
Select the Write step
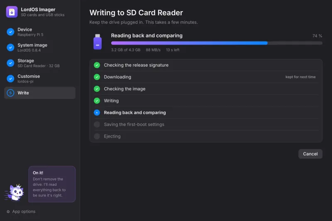[40, 93]
